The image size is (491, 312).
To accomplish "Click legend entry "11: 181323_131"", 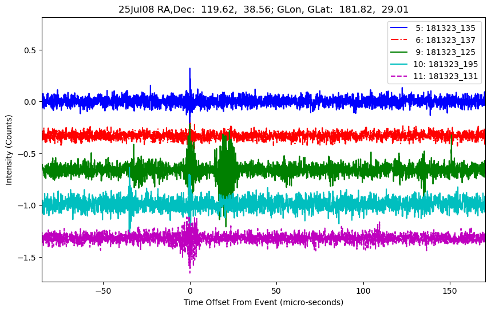I will 434,76.
